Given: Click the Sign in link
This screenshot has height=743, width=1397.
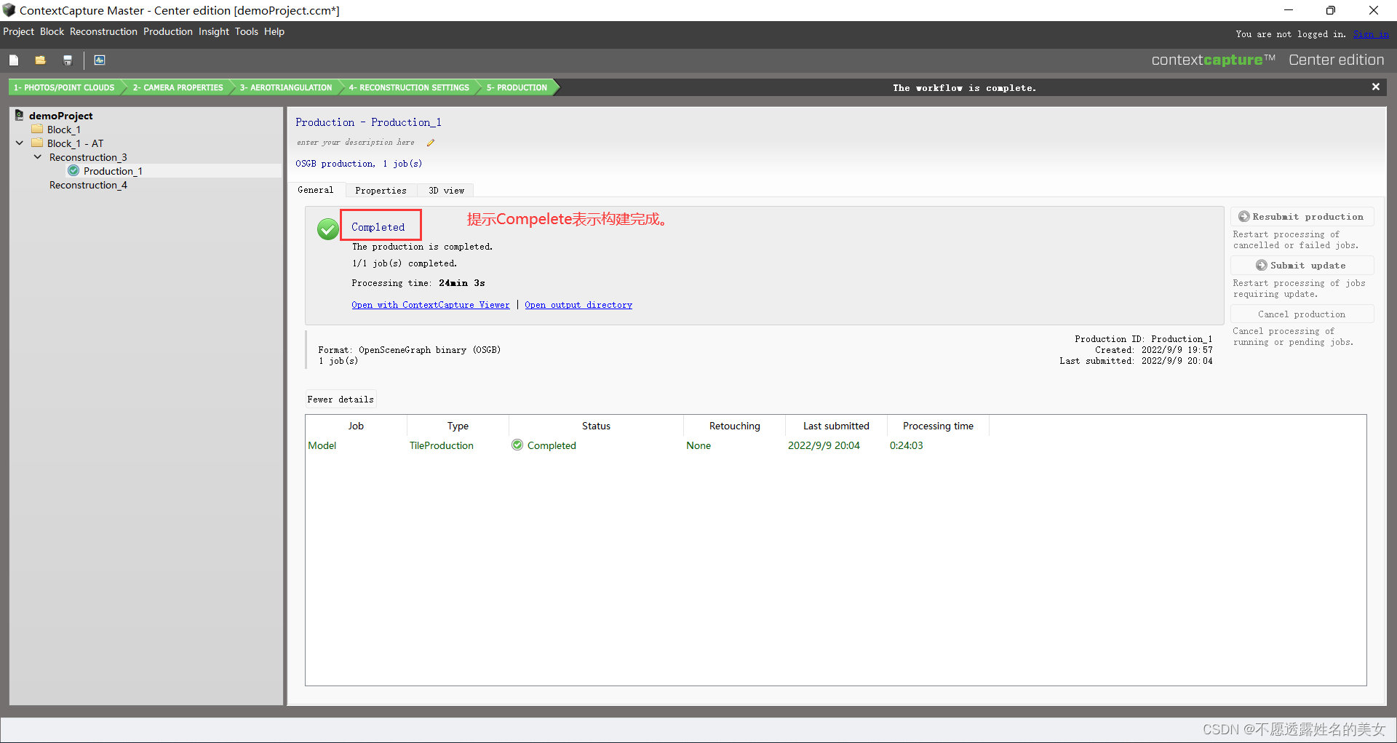Looking at the screenshot, I should [1371, 34].
